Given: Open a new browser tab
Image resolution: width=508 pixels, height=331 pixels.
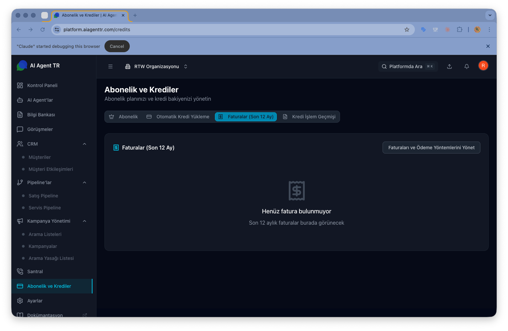Looking at the screenshot, I should click(135, 15).
